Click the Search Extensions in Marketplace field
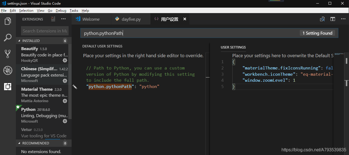Image resolution: width=349 pixels, height=155 pixels. [45, 31]
